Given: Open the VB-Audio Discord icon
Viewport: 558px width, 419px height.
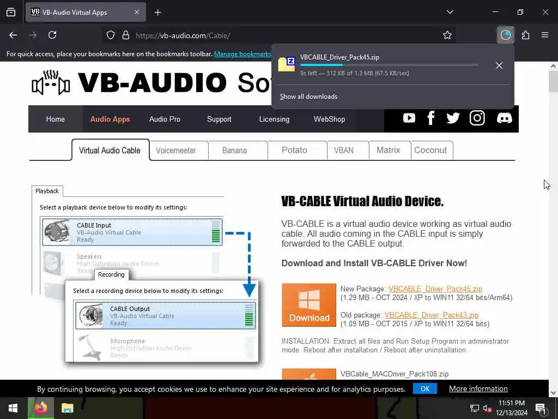Looking at the screenshot, I should tap(504, 118).
